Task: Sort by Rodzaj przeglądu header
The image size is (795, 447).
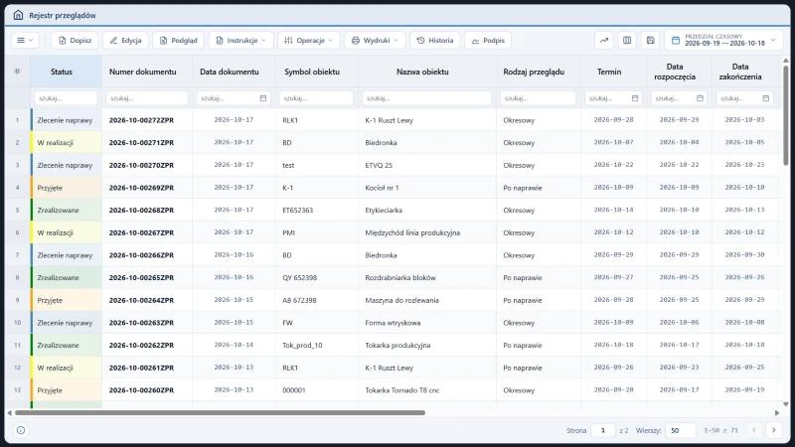Action: [534, 72]
